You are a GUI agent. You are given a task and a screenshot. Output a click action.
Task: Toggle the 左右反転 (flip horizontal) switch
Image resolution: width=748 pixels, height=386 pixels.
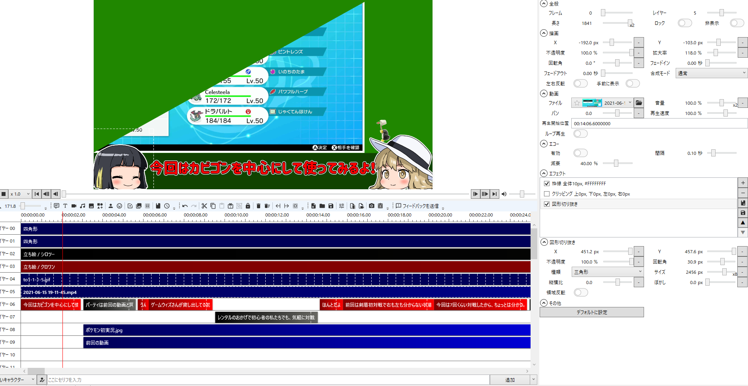(x=580, y=83)
